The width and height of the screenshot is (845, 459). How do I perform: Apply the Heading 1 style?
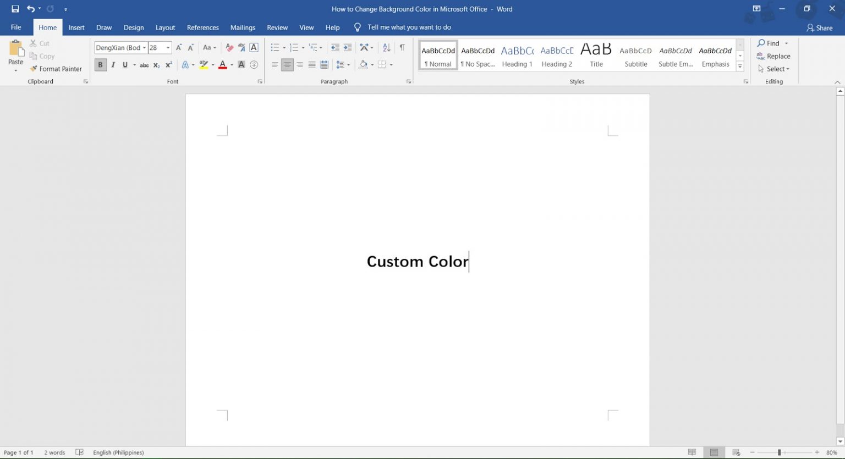click(x=517, y=55)
